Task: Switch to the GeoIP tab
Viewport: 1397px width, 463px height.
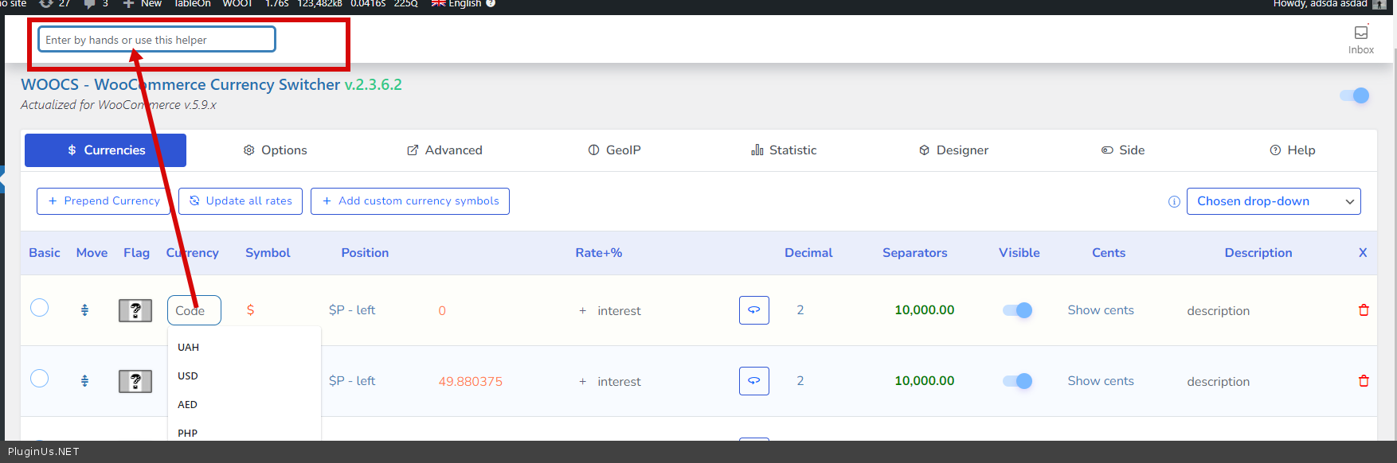Action: coord(614,150)
